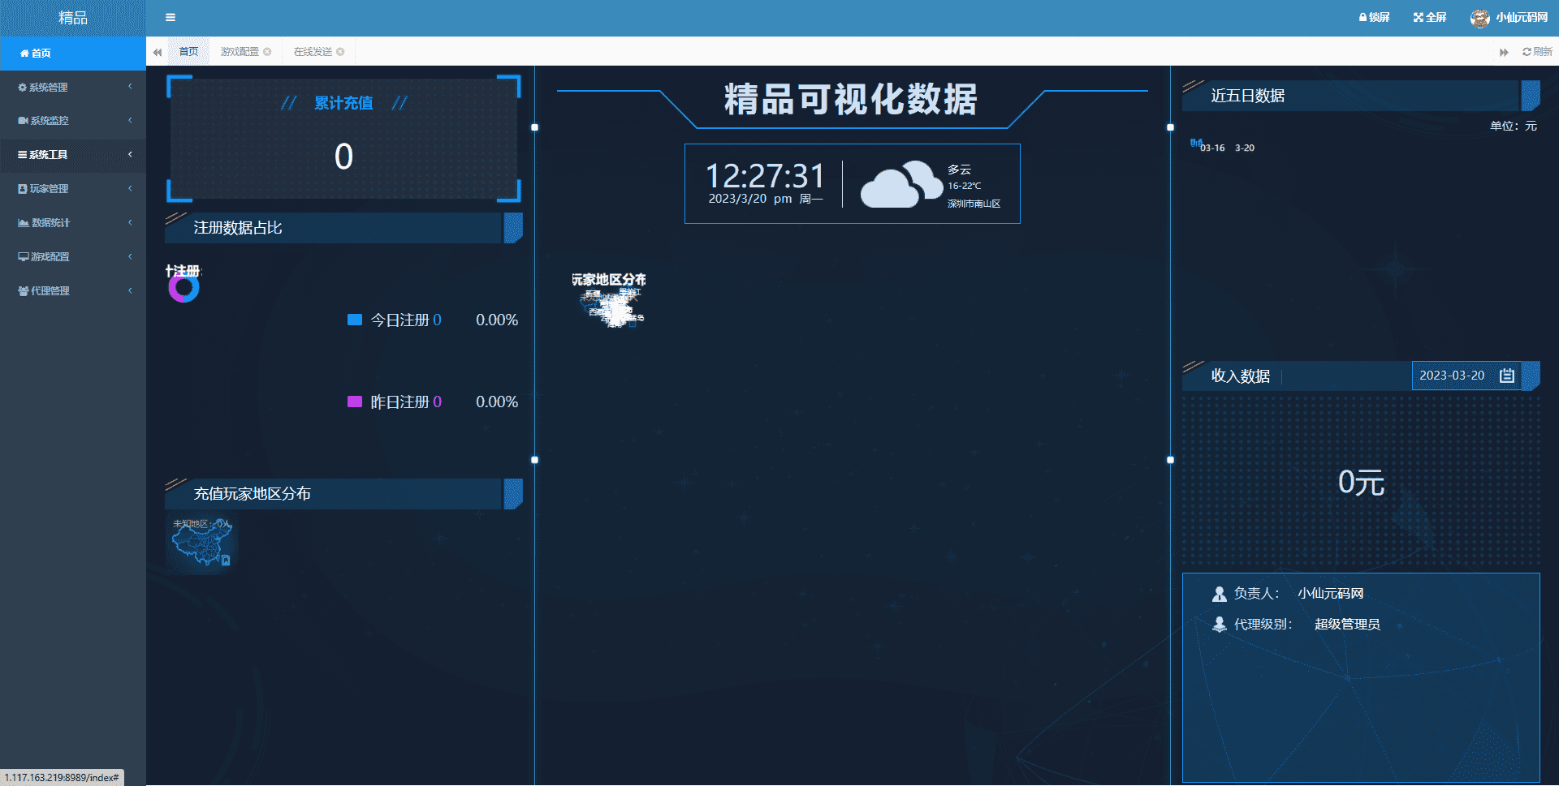Click the registration donut chart
Image resolution: width=1559 pixels, height=786 pixels.
click(x=184, y=288)
